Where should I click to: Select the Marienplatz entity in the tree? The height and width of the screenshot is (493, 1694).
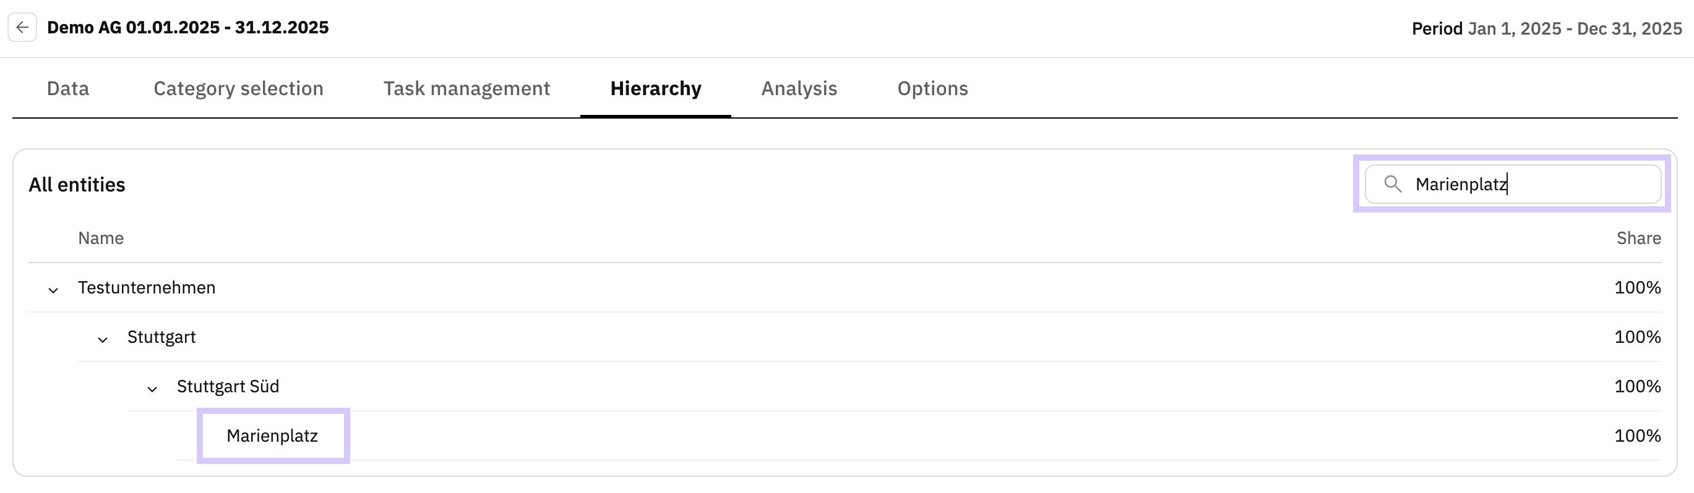[272, 436]
